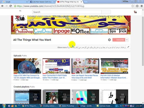
Task: Open the playlist with 12 videos
Action: click(x=56, y=97)
